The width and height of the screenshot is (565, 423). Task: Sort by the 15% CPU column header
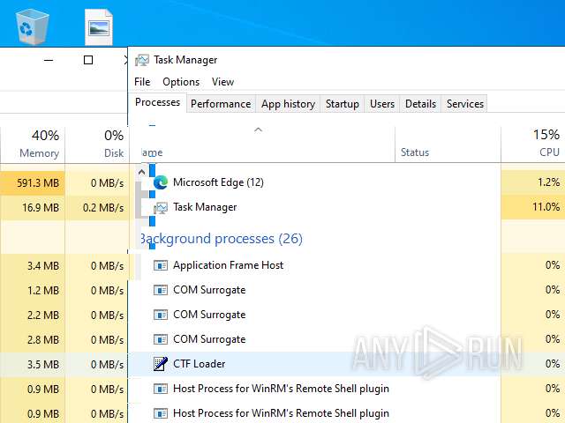click(x=533, y=145)
